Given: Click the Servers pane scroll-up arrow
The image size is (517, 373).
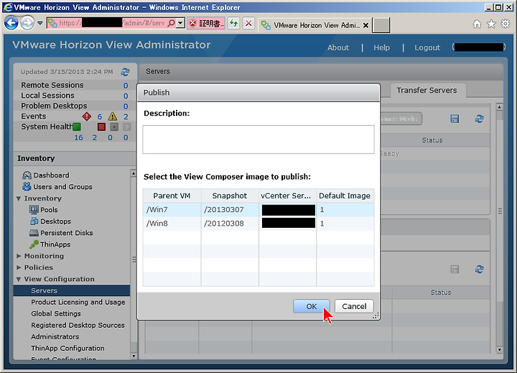Looking at the screenshot, I should (499, 107).
